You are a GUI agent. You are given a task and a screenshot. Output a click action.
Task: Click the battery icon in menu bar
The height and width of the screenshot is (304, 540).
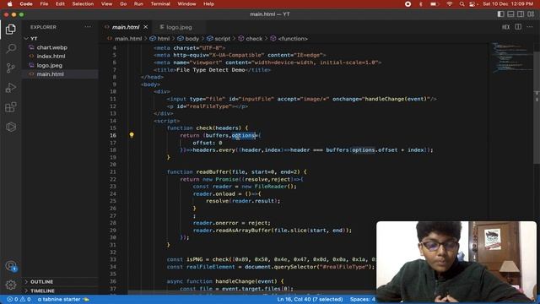[x=435, y=3]
